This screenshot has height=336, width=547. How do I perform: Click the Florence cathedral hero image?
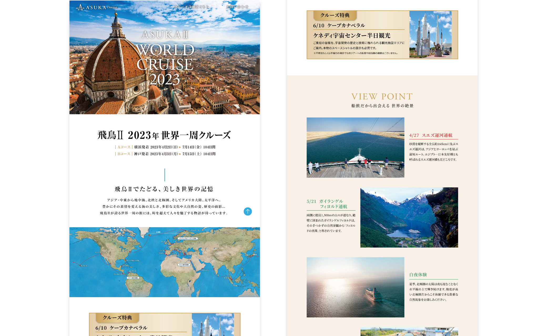click(165, 57)
